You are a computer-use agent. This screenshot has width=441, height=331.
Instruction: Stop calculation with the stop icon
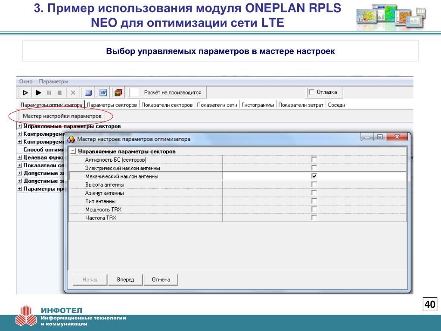(x=59, y=92)
